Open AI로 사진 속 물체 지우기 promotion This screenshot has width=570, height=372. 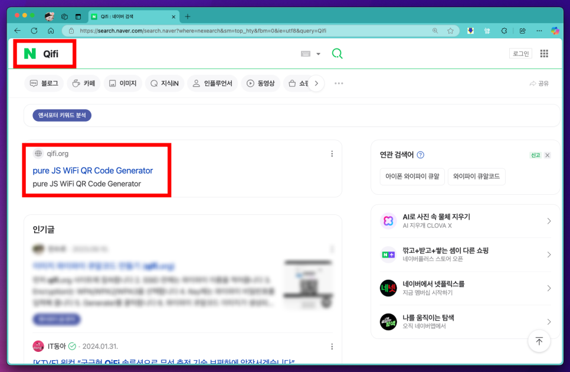(436, 217)
